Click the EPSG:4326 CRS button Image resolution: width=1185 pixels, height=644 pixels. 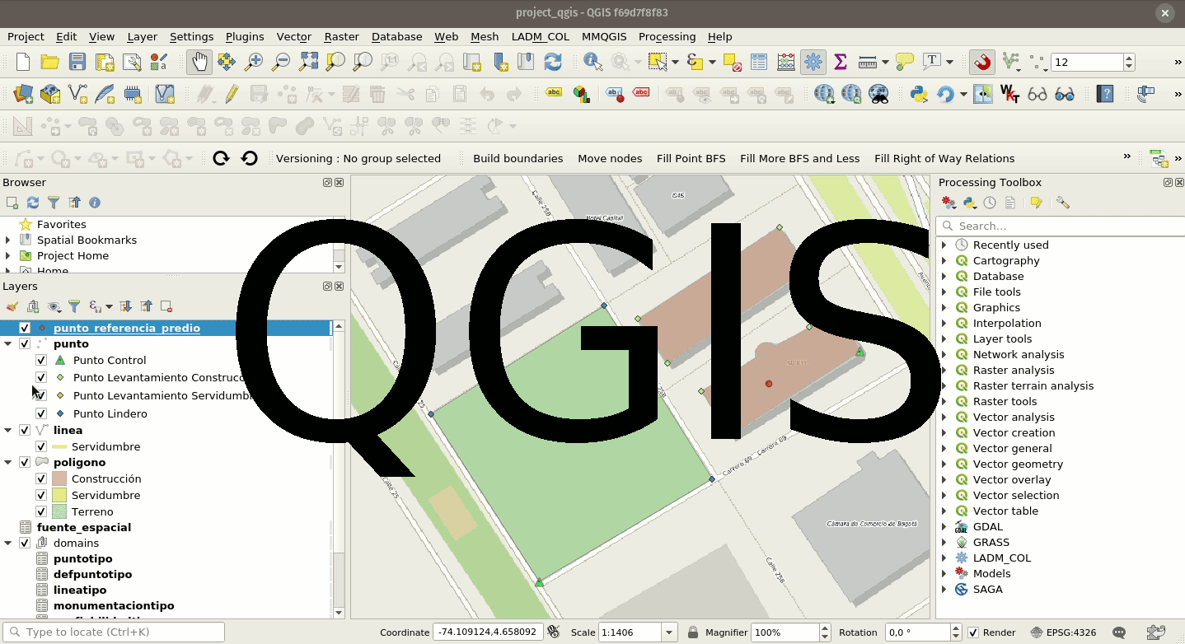tap(1063, 632)
